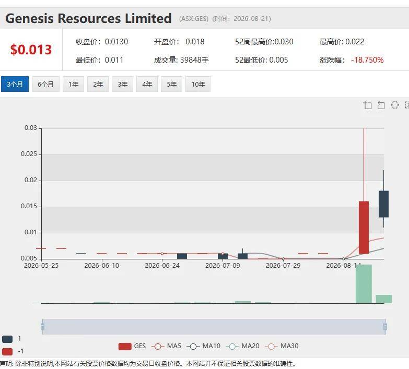Click the dark blue '1' color swatch

pyautogui.click(x=7, y=339)
